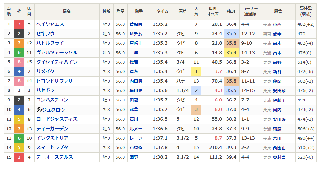Open jockey 福永 profile
322x169 pixels.
coord(134,72)
